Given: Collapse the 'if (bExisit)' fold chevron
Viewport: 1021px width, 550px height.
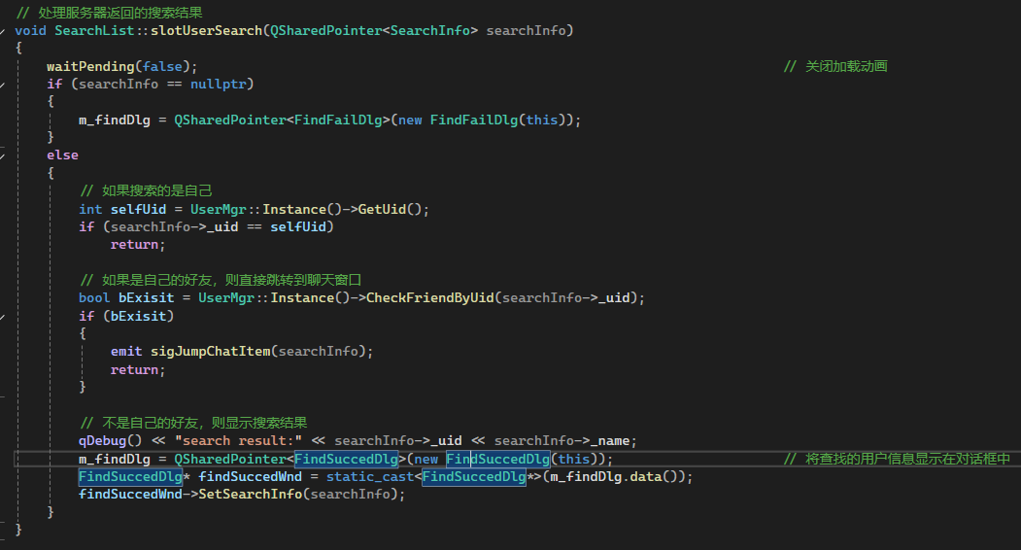Looking at the screenshot, I should click(3, 317).
